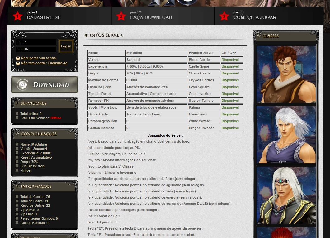Click arrow bullet beside Total de Contas
This screenshot has height=238, width=330.
pos(17,196)
